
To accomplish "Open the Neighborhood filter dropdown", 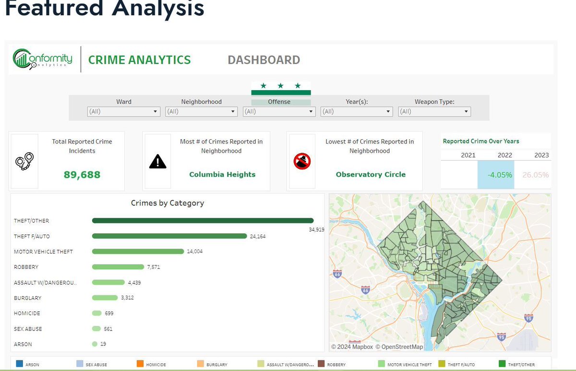I will click(x=201, y=111).
